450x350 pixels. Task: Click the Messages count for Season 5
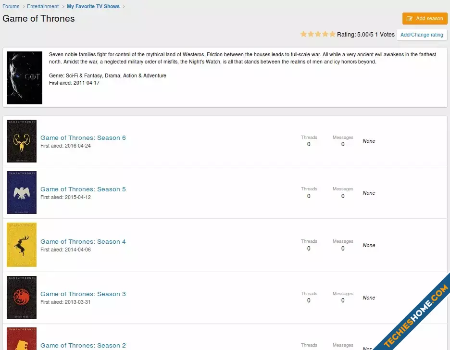click(343, 196)
